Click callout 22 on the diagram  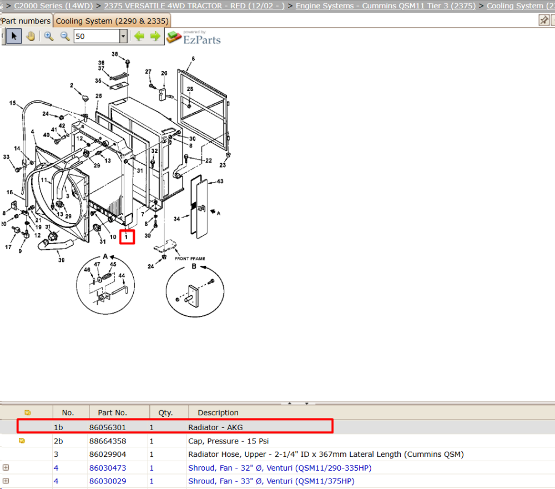tap(209, 160)
